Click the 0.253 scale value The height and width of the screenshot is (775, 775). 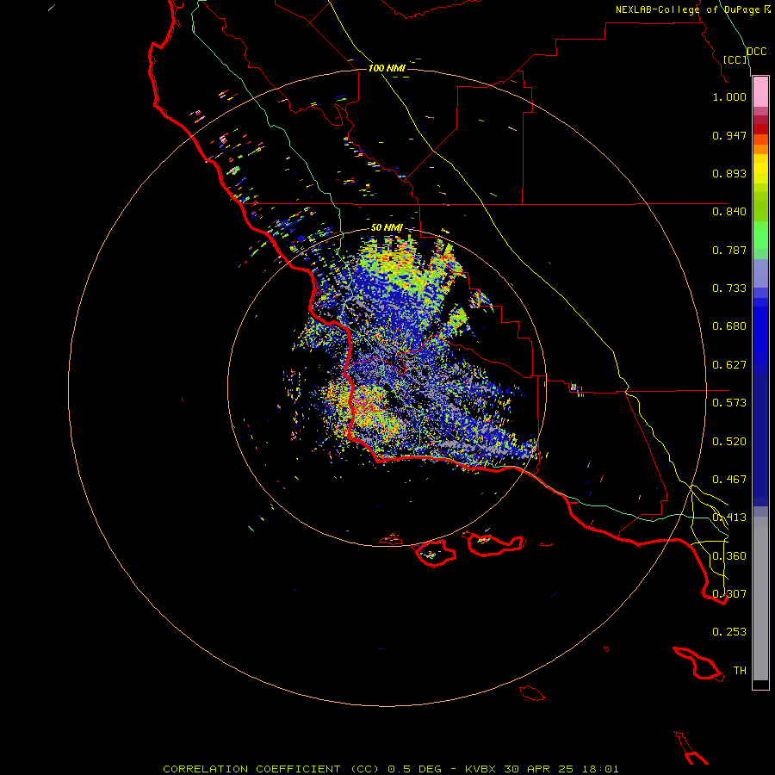[729, 632]
